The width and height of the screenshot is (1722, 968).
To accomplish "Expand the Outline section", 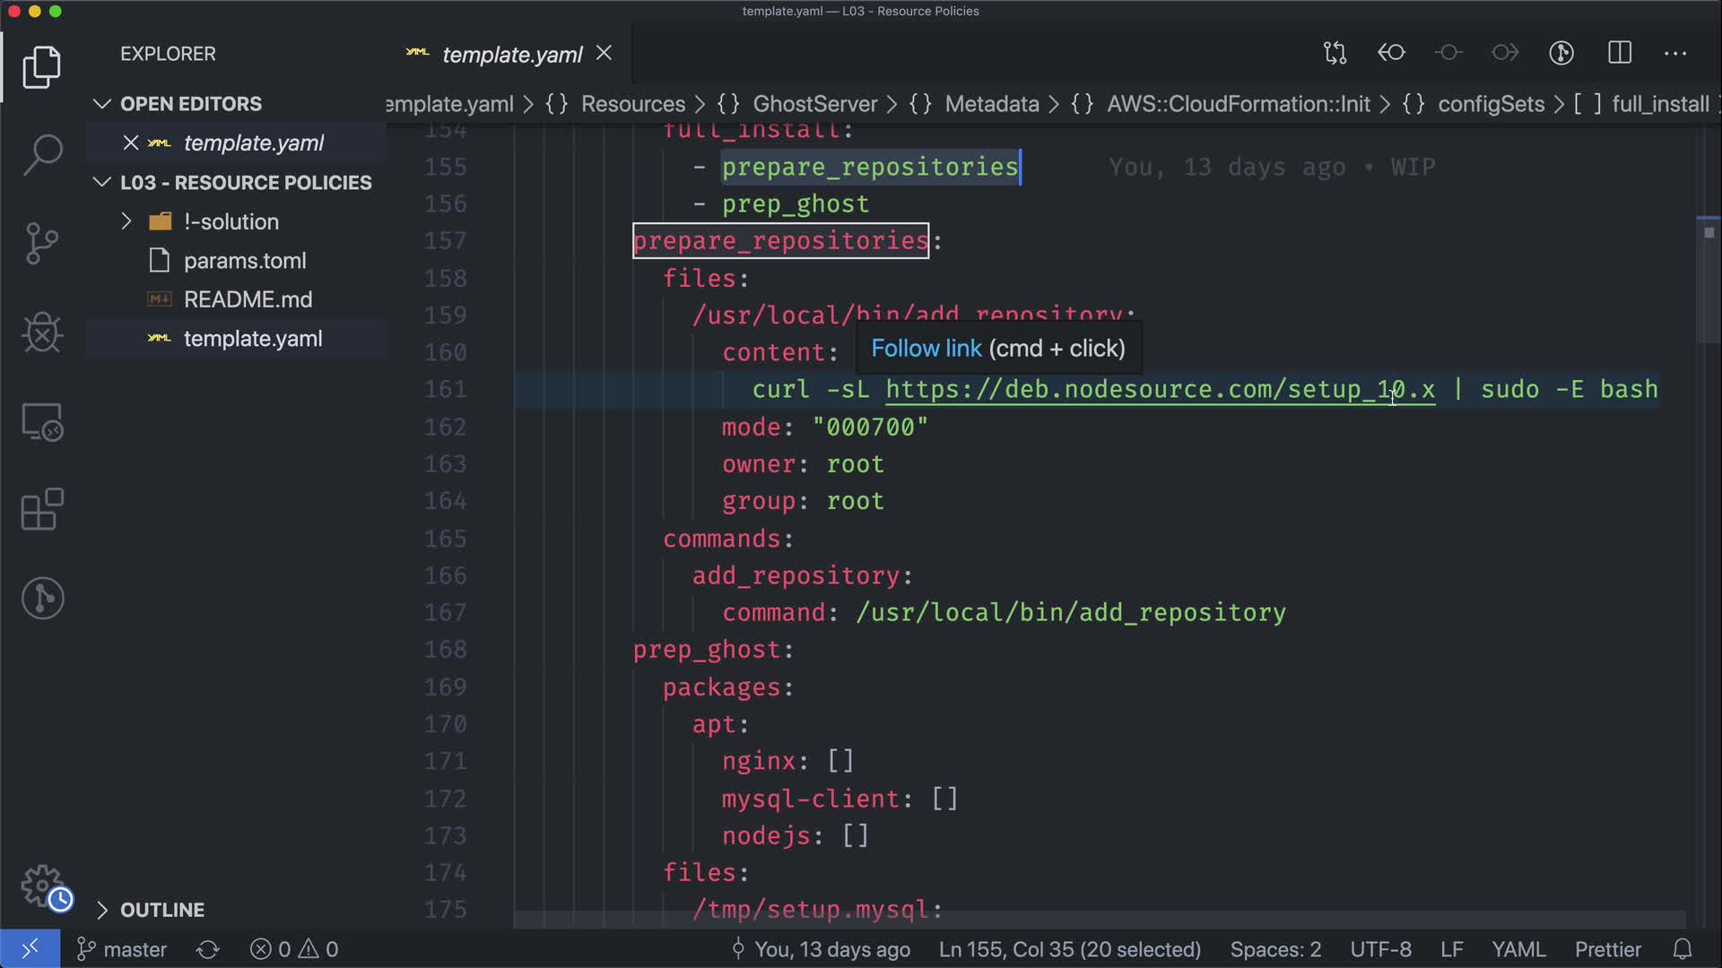I will tap(102, 910).
